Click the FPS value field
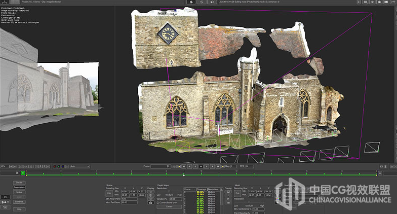Image resolution: width=397 pixels, height=214 pixels. (249, 166)
